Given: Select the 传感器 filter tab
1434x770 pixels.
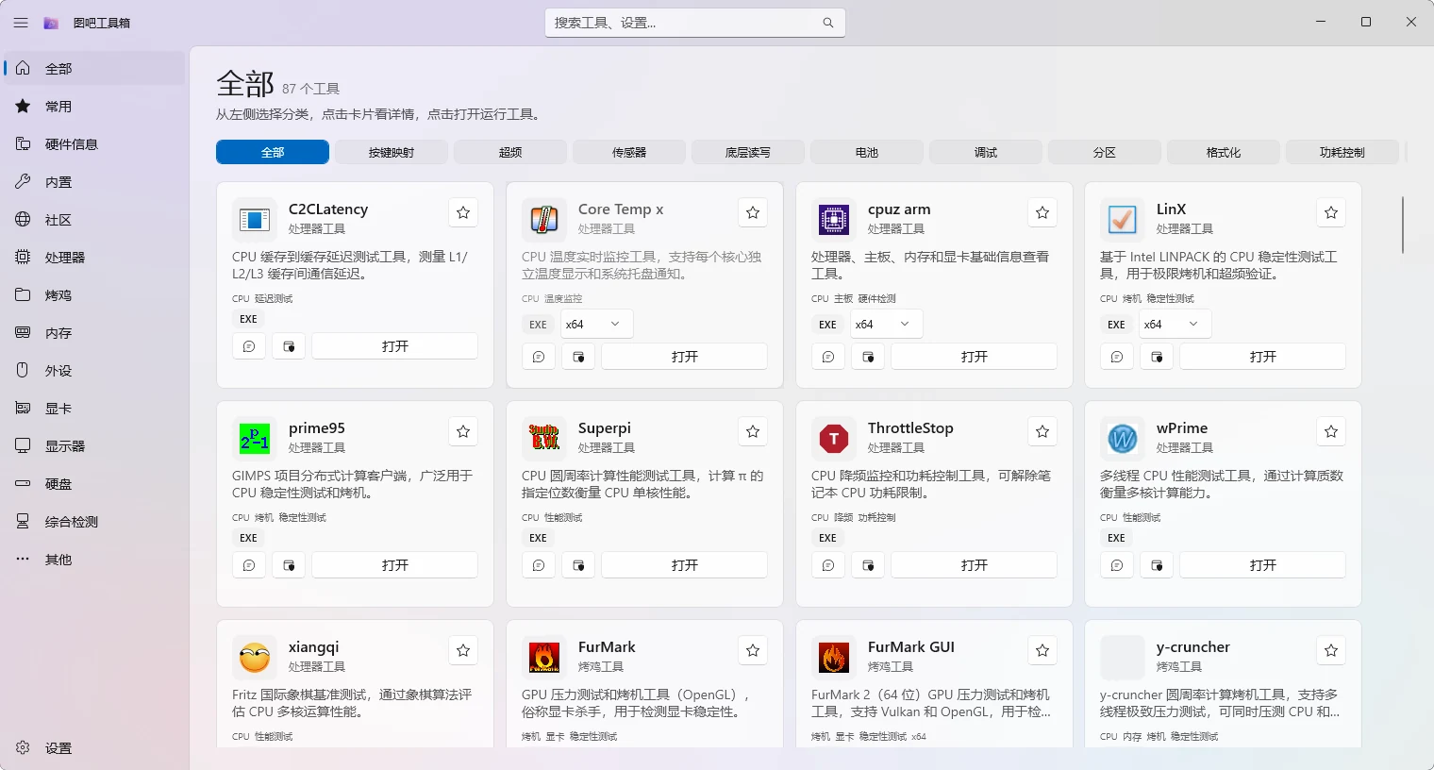Looking at the screenshot, I should 629,152.
